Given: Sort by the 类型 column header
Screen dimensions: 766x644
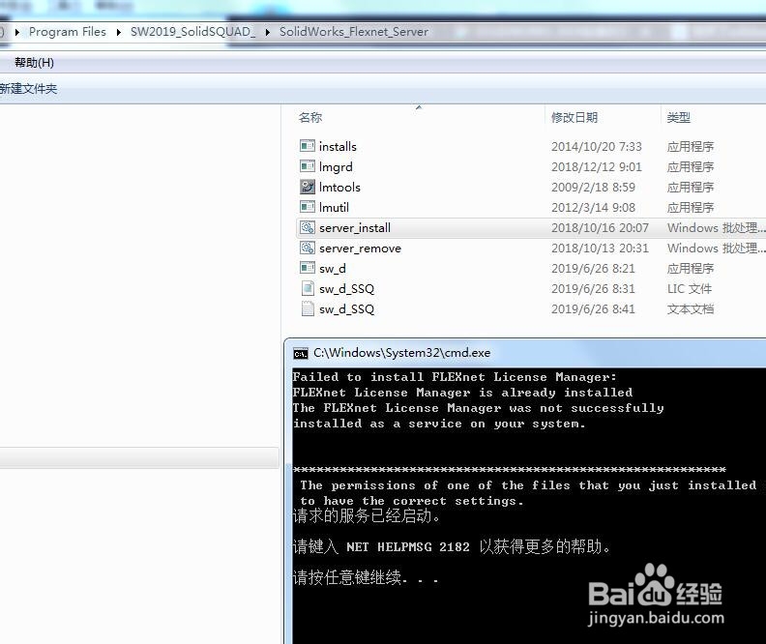Looking at the screenshot, I should 679,117.
